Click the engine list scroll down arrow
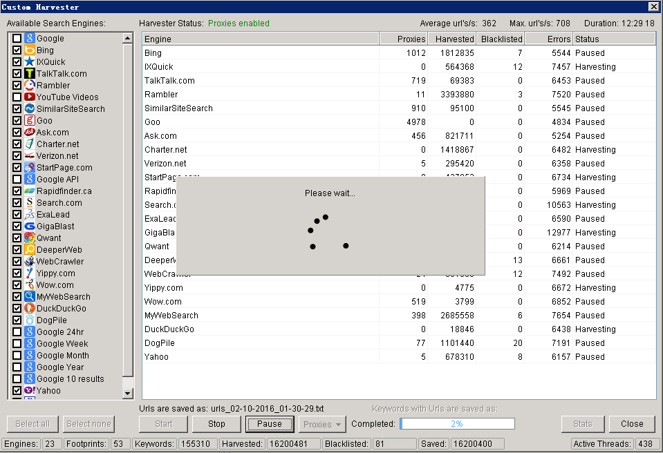 128,394
